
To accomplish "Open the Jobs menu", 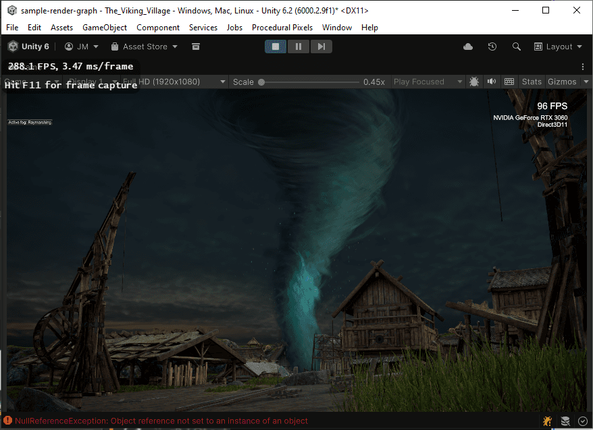I will (234, 28).
